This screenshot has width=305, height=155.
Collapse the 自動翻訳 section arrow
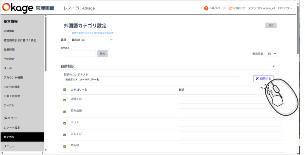click(x=273, y=67)
